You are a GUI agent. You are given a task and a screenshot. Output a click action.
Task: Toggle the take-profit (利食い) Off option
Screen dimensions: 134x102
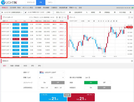[x=44, y=88]
